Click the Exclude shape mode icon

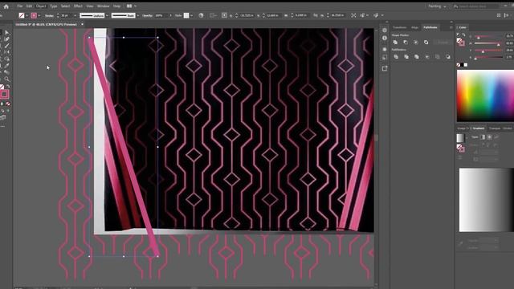click(x=426, y=43)
